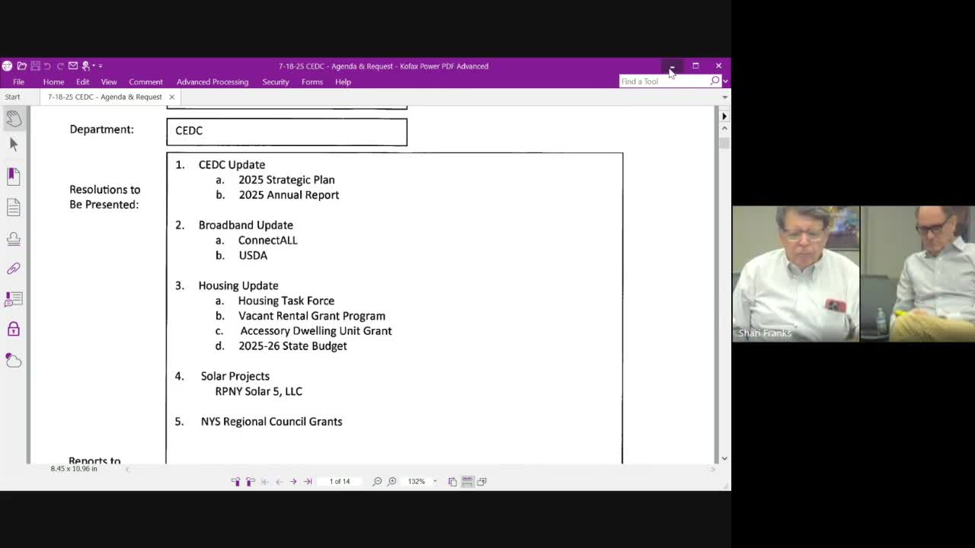Toggle continuous page scrolling layout
The width and height of the screenshot is (975, 548).
point(467,482)
